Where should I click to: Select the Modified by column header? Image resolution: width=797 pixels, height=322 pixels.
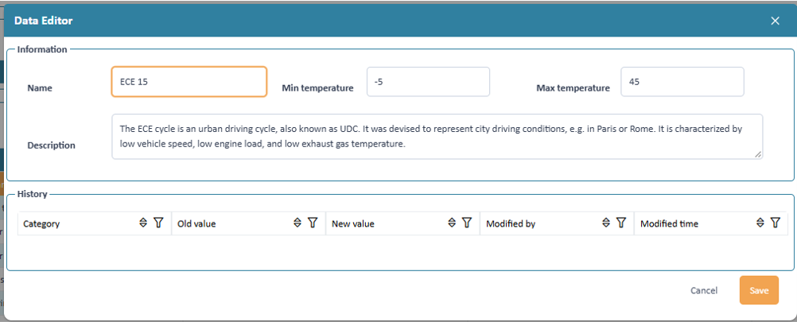[x=557, y=223]
